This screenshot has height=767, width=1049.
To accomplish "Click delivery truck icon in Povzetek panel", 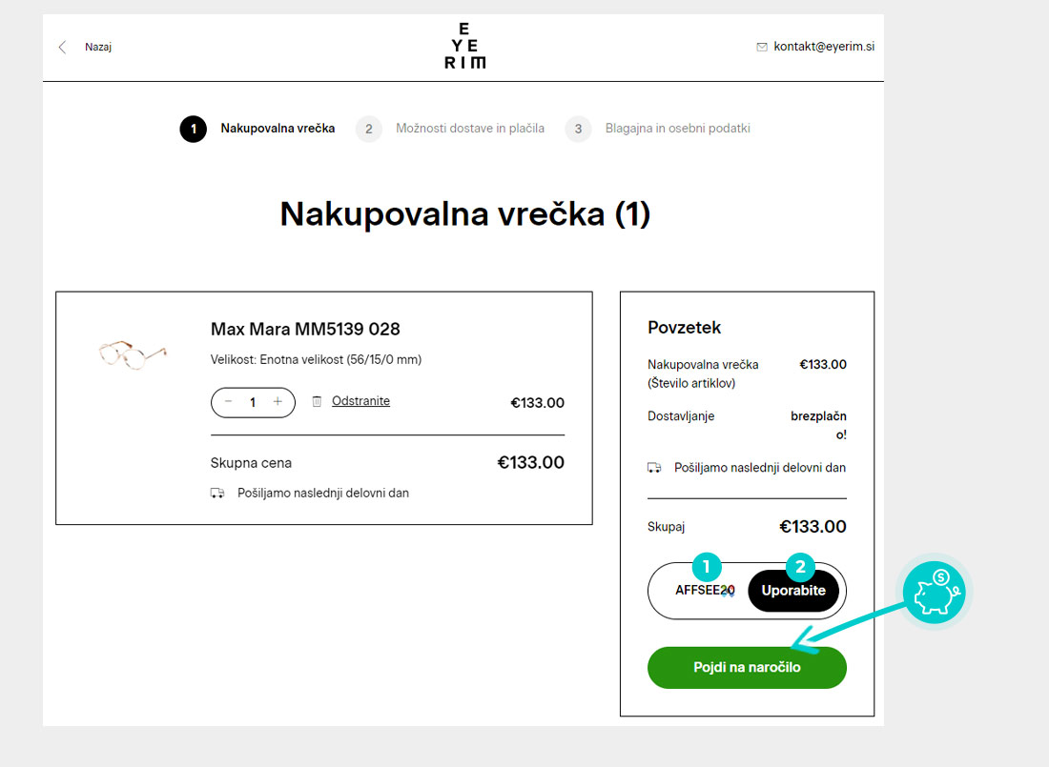I will 654,468.
